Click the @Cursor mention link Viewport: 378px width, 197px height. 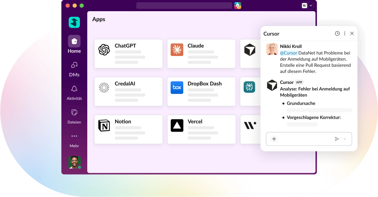tap(289, 53)
